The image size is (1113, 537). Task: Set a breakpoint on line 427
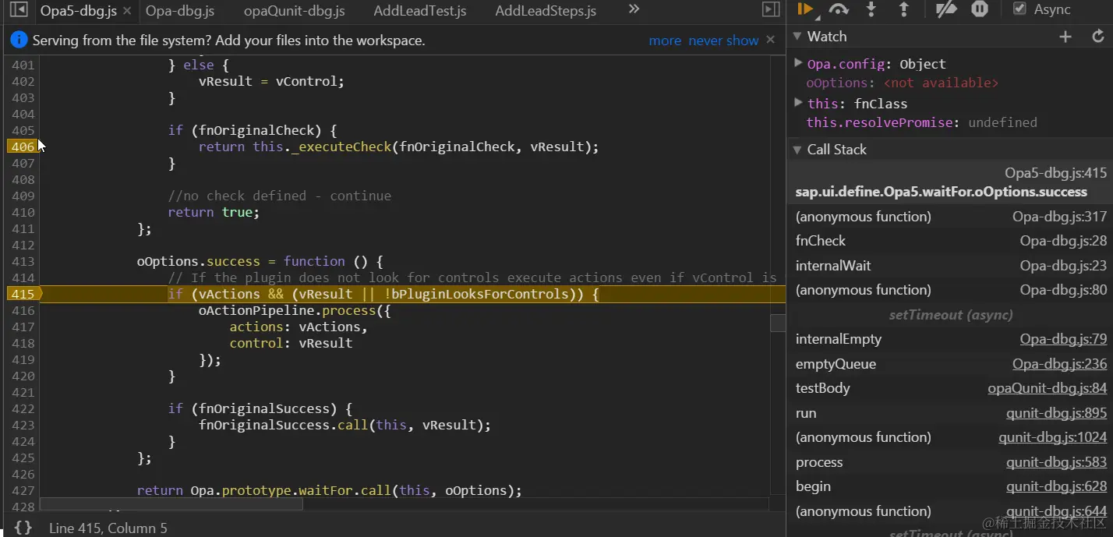(23, 490)
